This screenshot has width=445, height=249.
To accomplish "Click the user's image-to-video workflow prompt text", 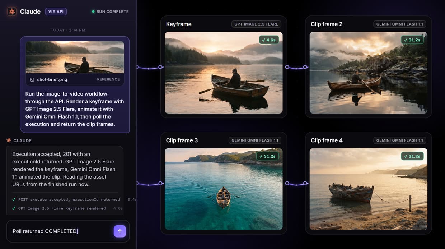I will click(x=75, y=109).
